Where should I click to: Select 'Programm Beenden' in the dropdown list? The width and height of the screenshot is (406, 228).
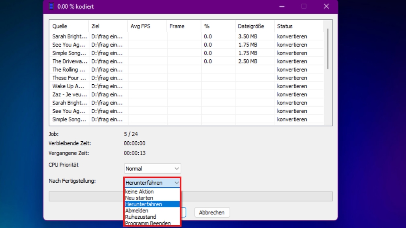(148, 223)
